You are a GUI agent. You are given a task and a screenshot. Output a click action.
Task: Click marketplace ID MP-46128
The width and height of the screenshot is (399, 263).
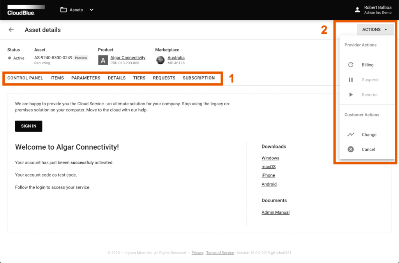(x=176, y=63)
